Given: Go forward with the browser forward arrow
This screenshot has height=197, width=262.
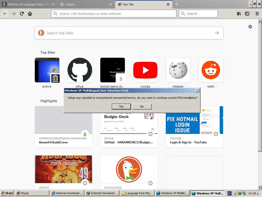Looking at the screenshot, I should tap(14, 14).
